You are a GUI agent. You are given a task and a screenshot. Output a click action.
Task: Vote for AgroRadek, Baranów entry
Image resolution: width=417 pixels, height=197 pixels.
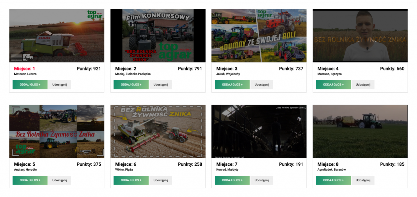tap(333, 180)
